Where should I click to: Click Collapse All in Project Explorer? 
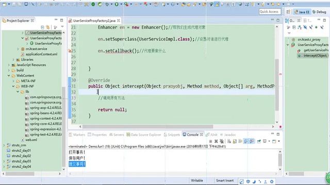[x=42, y=27]
